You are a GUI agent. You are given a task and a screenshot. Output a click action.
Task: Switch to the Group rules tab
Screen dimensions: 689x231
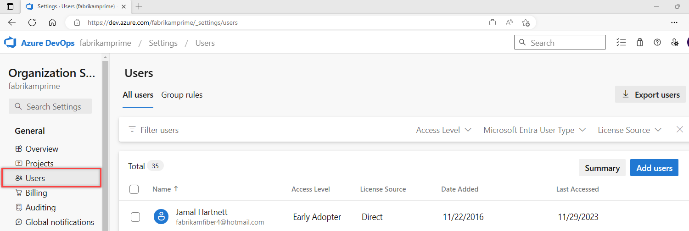tap(182, 95)
